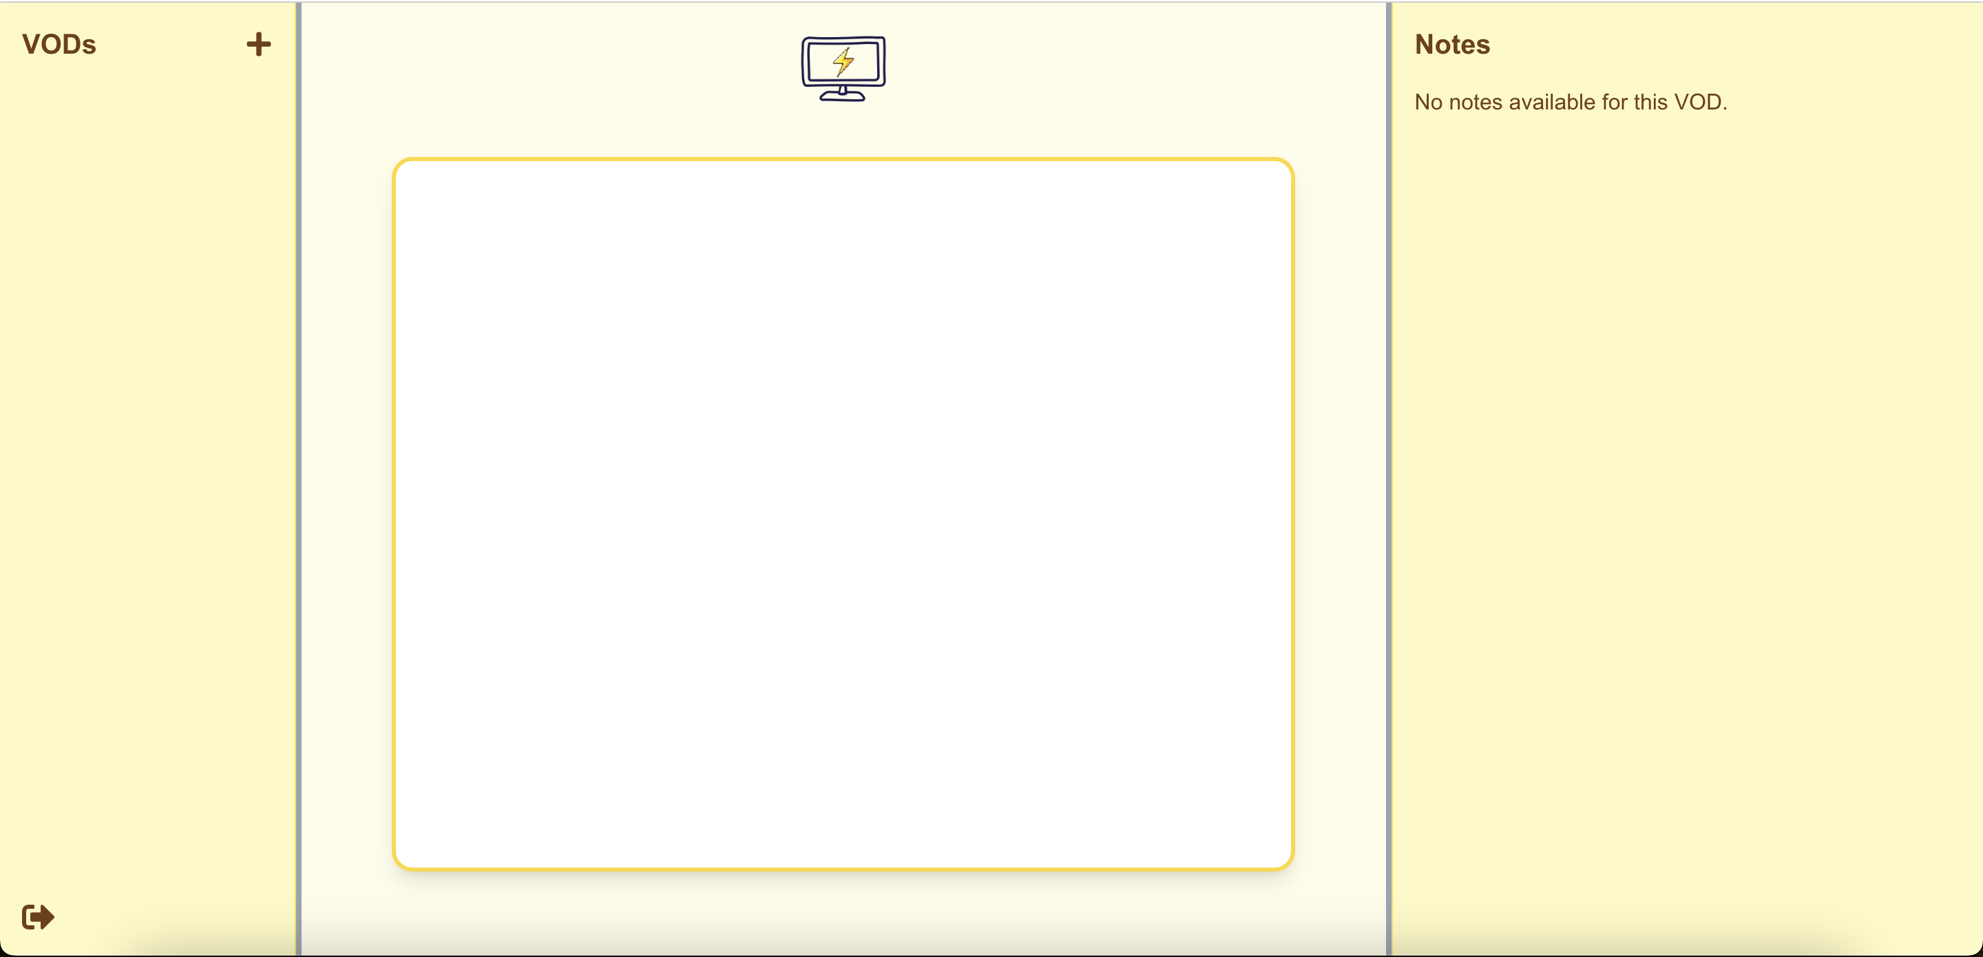Click the lightning bolt inside the monitor logo
The height and width of the screenshot is (957, 1983).
[843, 61]
